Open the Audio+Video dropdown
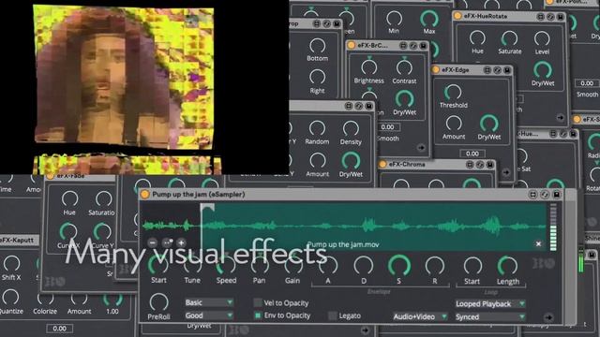600x337 pixels. (420, 316)
